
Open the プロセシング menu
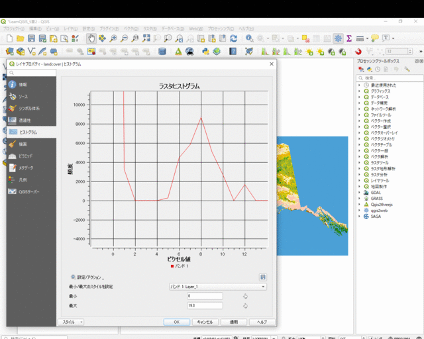click(221, 28)
